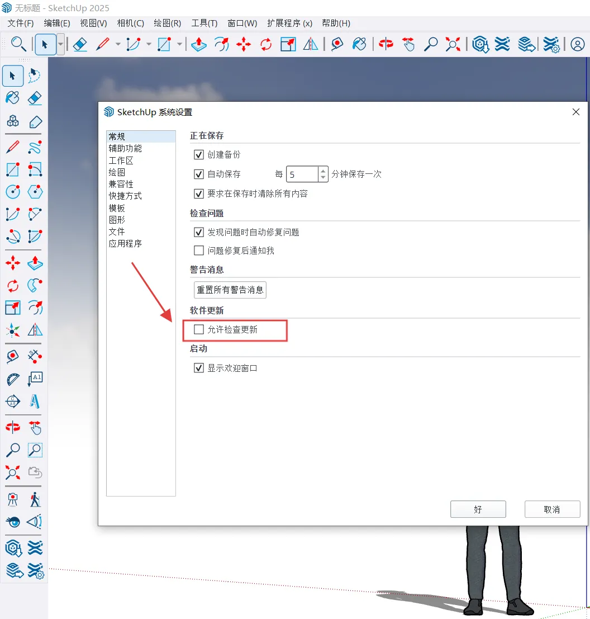The width and height of the screenshot is (590, 619).
Task: Confirm settings with the 好 button
Action: (x=478, y=509)
